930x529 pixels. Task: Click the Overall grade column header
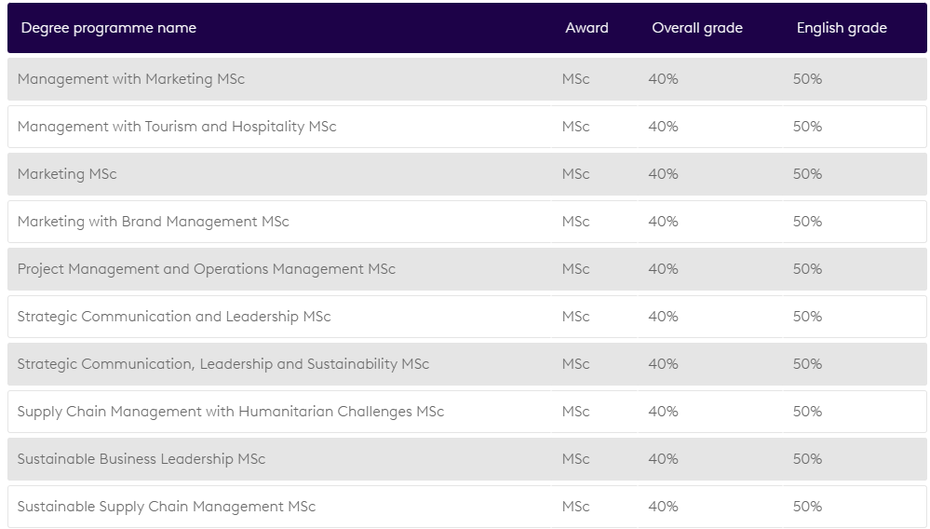click(696, 28)
